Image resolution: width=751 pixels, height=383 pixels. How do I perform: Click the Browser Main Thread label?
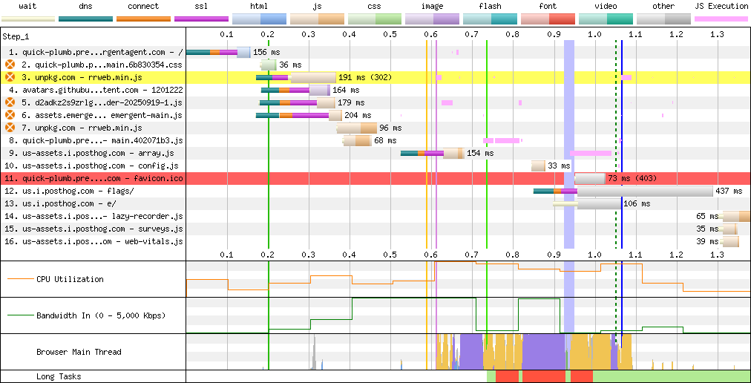[x=79, y=352]
